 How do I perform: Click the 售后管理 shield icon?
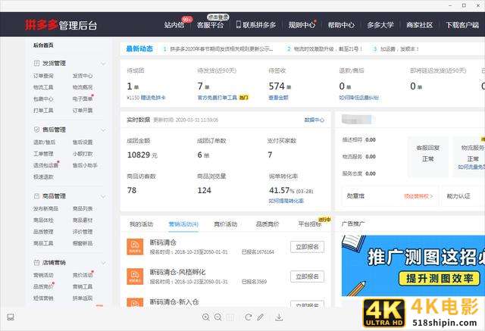[36, 130]
